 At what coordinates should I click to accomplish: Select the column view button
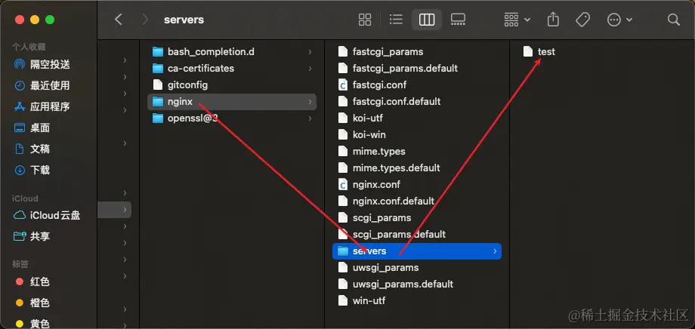coord(427,20)
